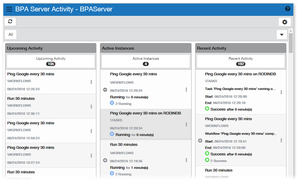Click the Active Instances count box
The width and height of the screenshot is (299, 182).
click(x=146, y=61)
